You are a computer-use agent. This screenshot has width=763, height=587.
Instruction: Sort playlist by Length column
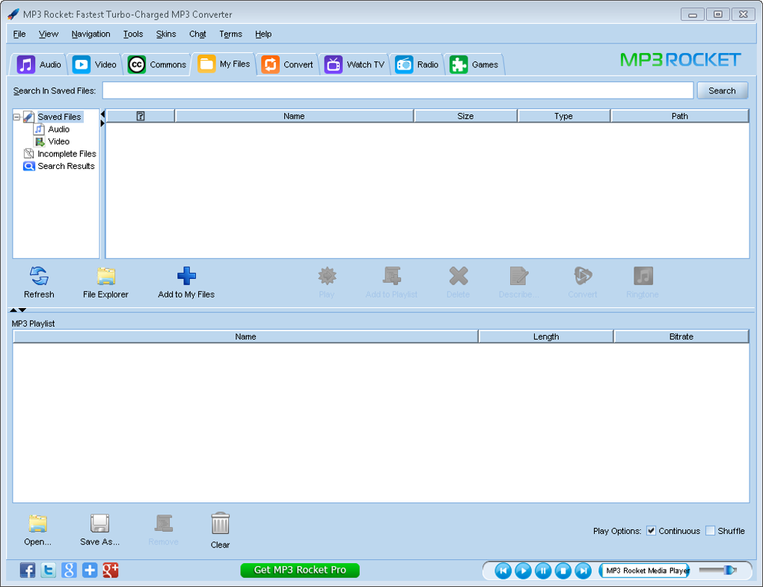pos(546,336)
